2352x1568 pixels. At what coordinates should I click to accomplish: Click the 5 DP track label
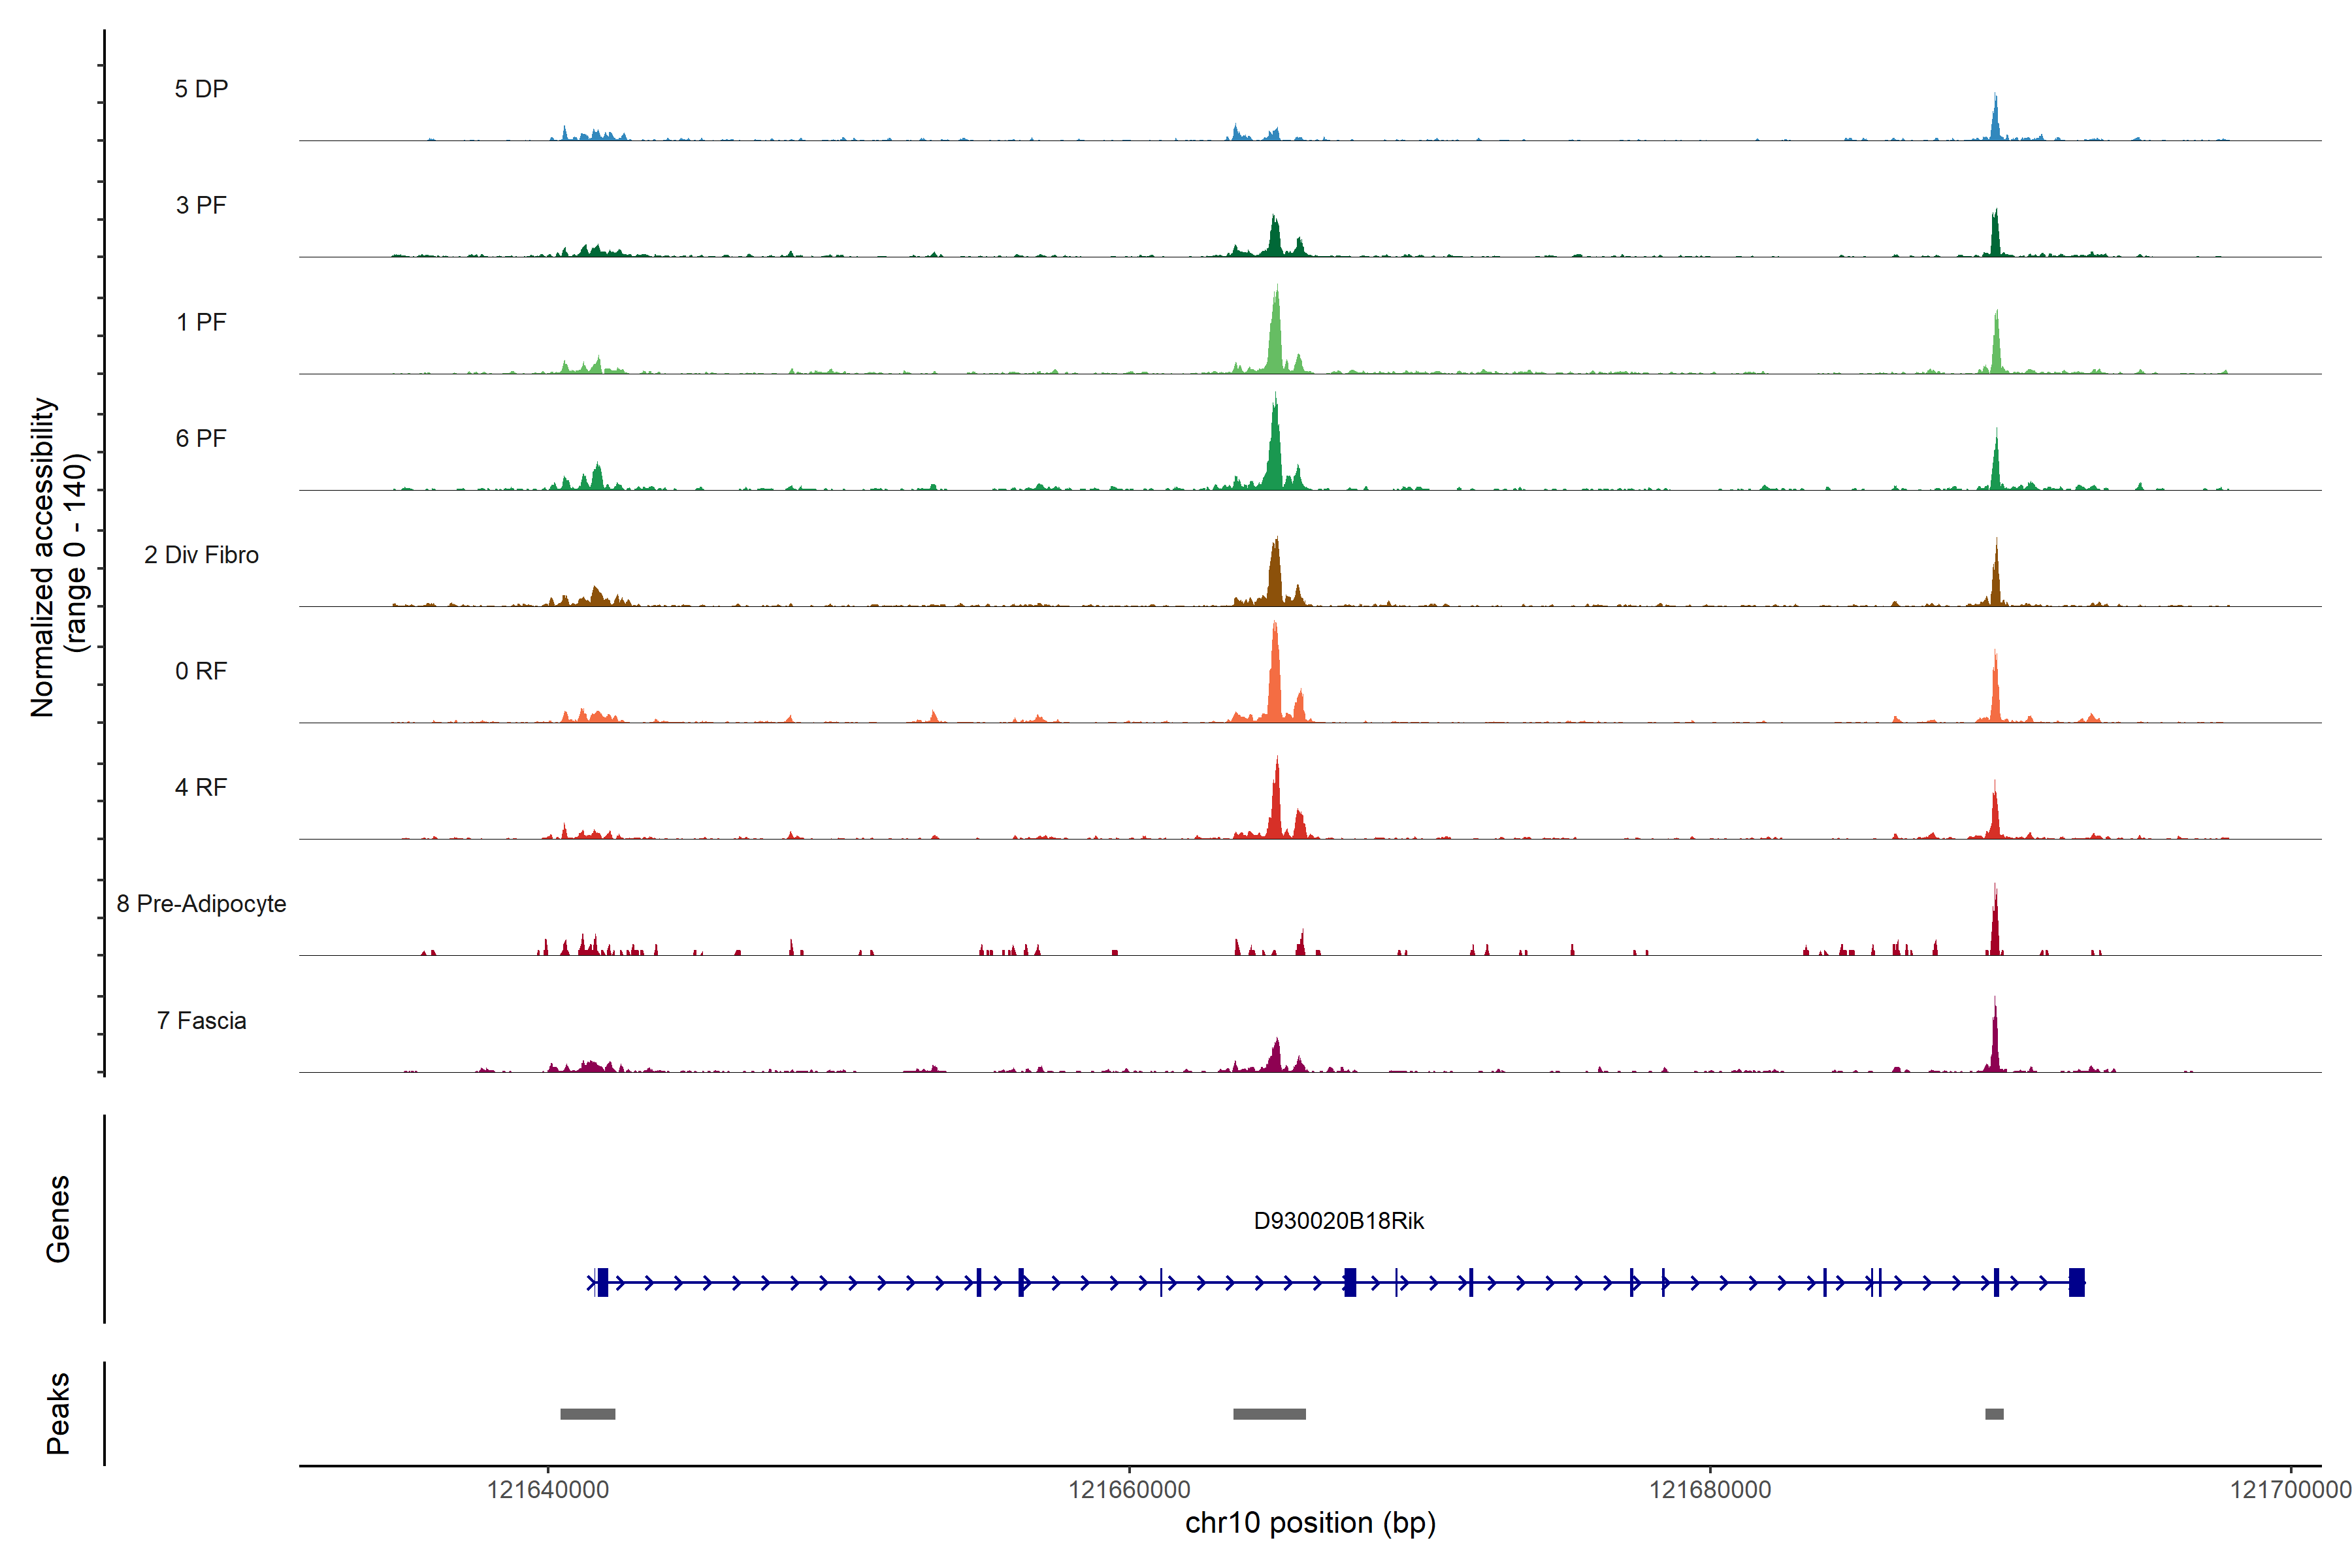click(x=201, y=89)
